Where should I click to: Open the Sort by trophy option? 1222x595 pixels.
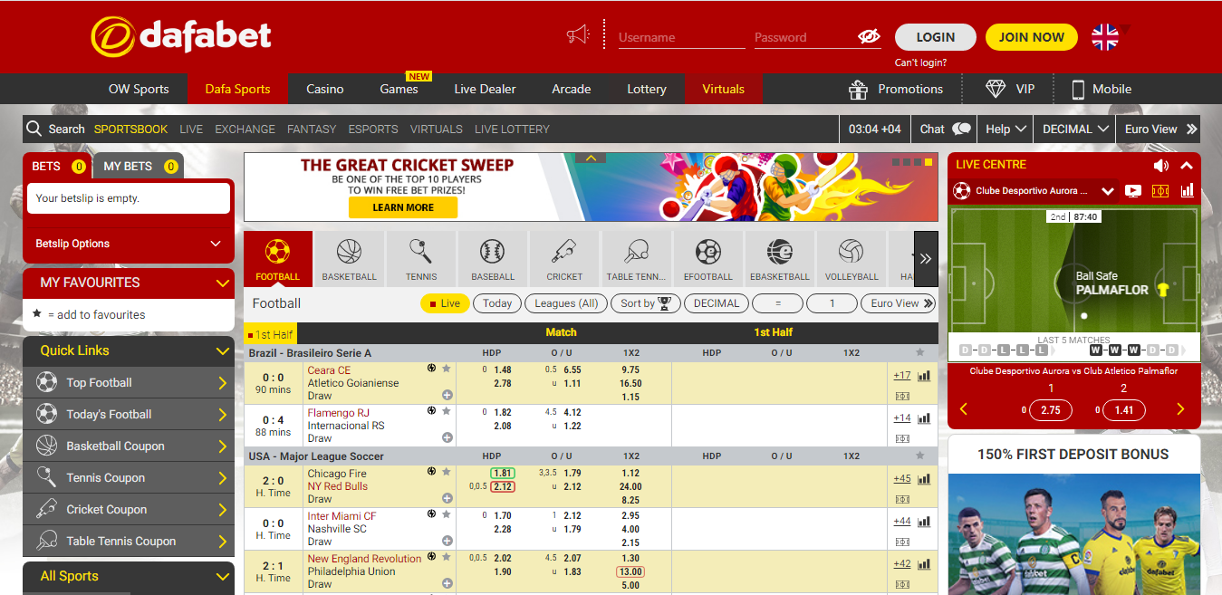[x=646, y=303]
